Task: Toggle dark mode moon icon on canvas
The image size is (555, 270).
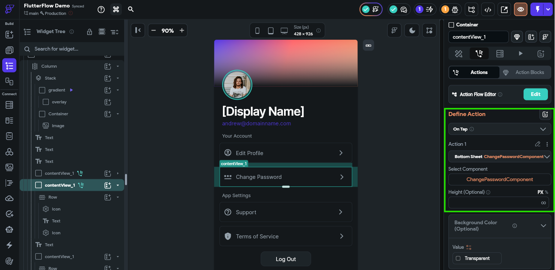Action: coord(412,30)
